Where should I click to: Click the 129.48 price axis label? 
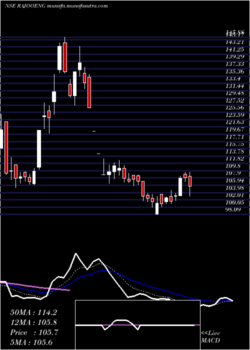pos(234,93)
